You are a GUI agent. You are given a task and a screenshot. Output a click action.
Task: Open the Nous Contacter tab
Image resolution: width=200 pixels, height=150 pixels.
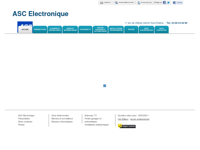(x=161, y=29)
